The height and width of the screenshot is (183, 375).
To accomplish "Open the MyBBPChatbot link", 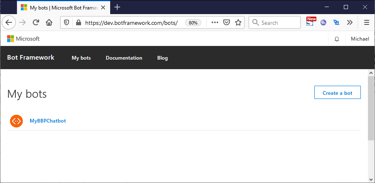I will coord(47,121).
